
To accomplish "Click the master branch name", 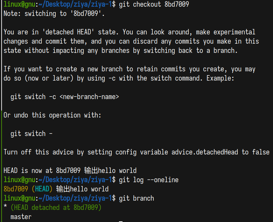I will (x=21, y=217).
